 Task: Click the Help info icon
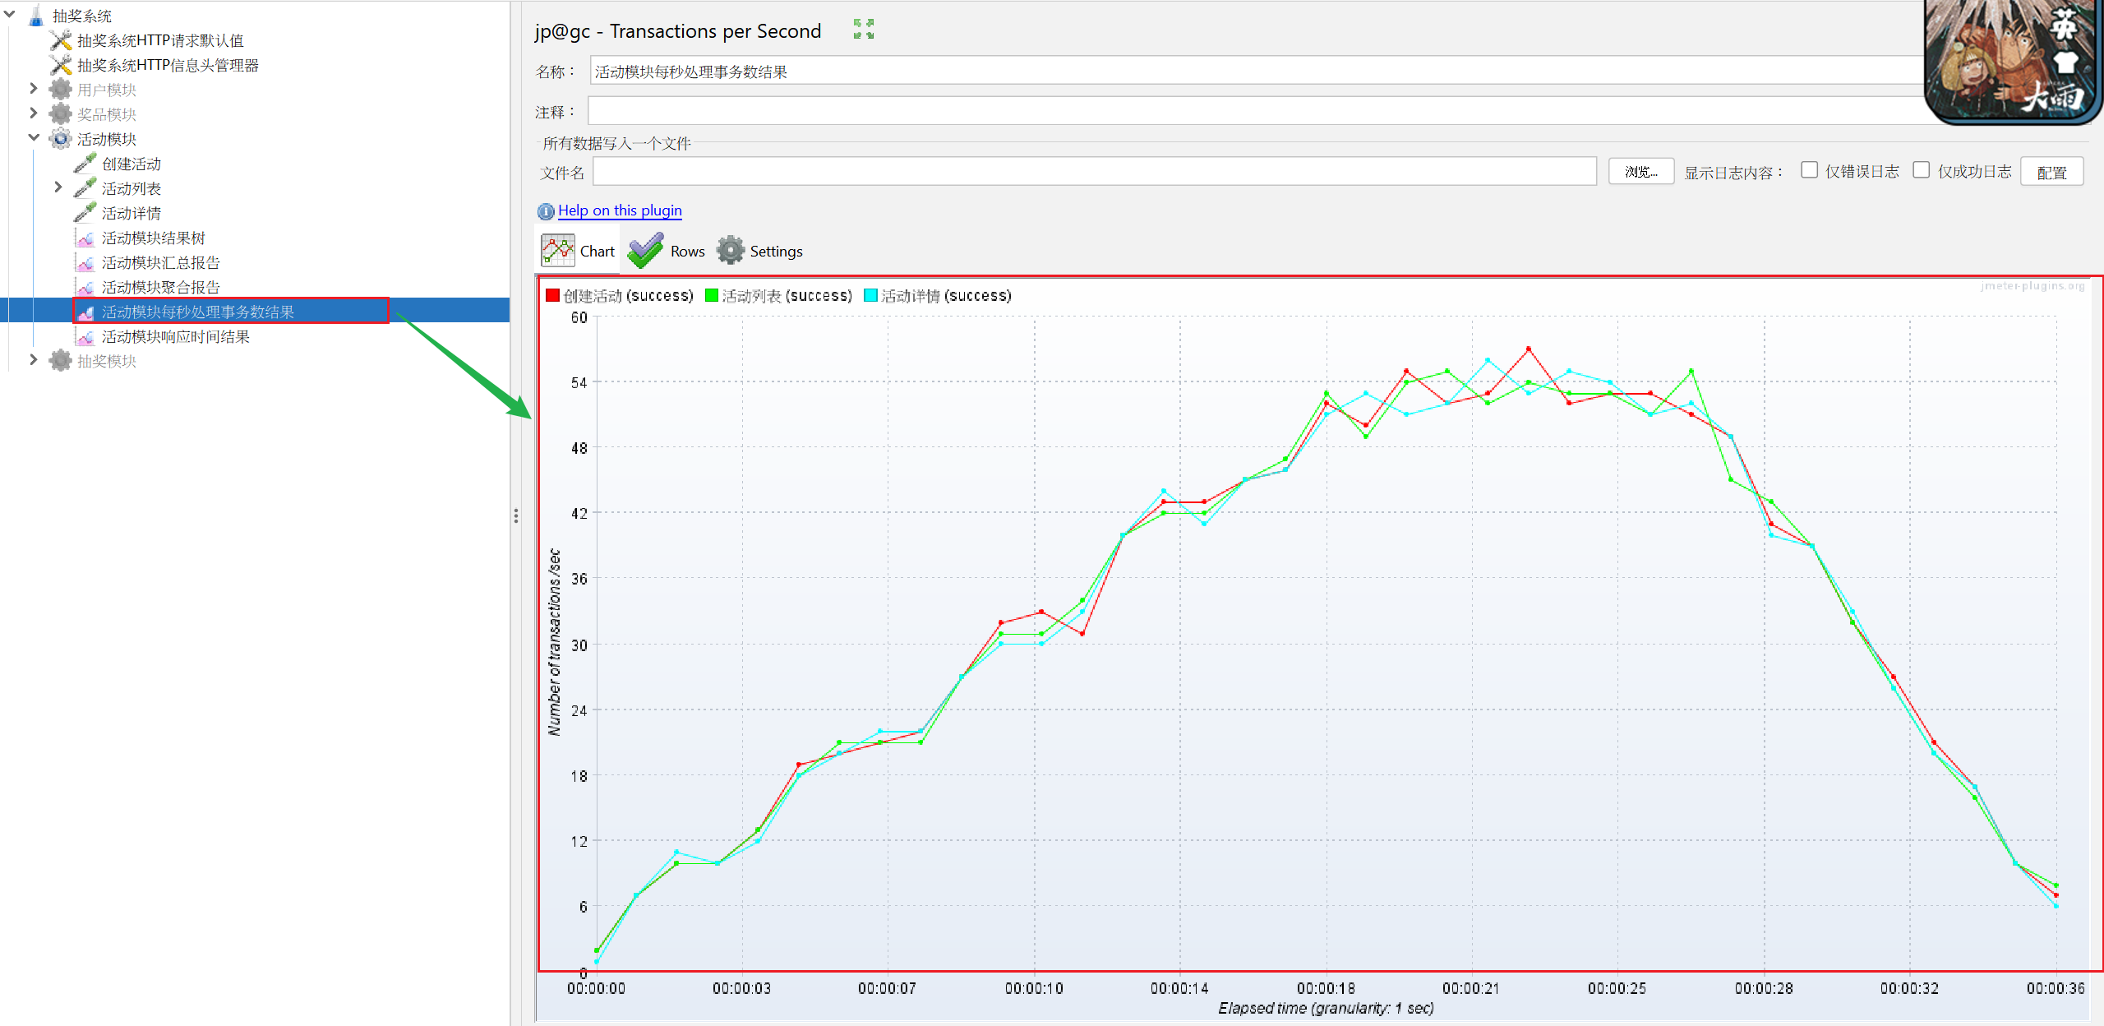click(x=545, y=211)
